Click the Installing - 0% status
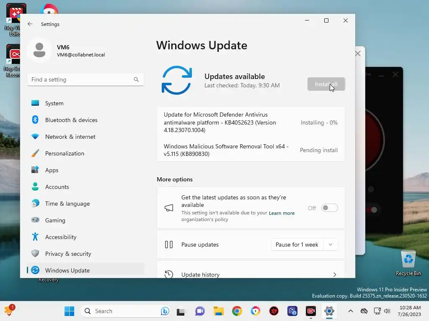This screenshot has height=321, width=429. (319, 122)
